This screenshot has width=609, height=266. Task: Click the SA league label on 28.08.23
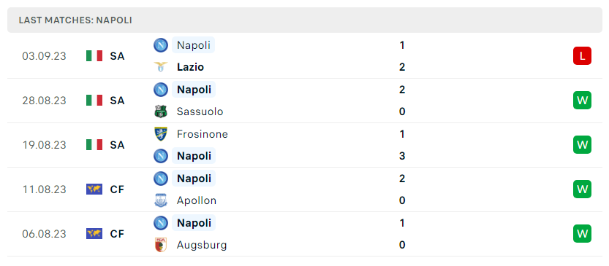117,101
